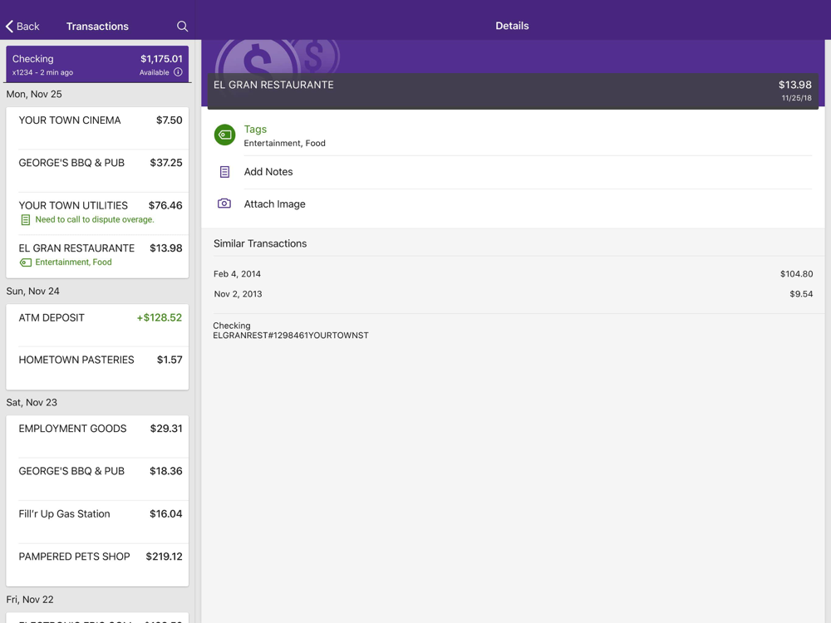This screenshot has height=623, width=831.
Task: Tap the Attach Image camera icon
Action: (224, 204)
